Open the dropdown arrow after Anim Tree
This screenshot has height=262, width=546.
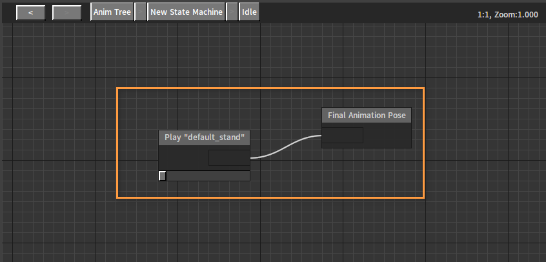[x=140, y=12]
